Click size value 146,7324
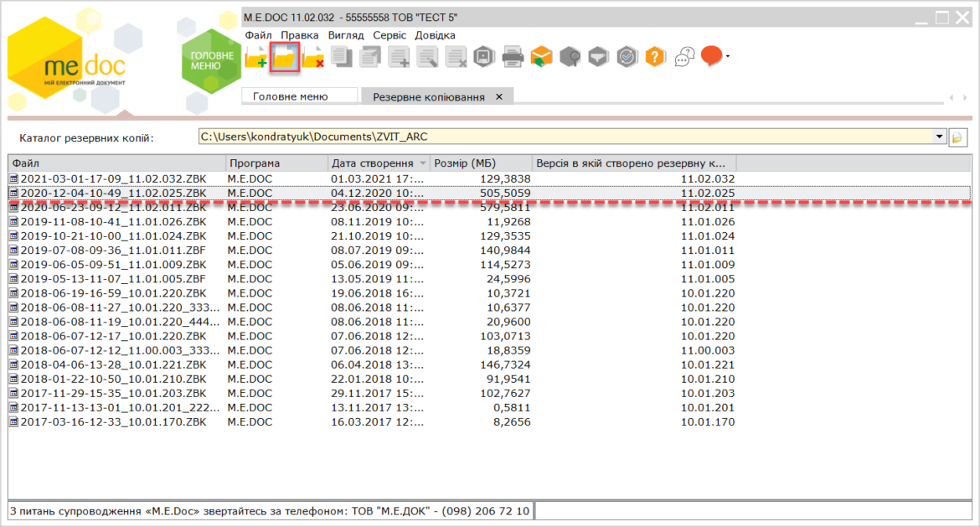Image resolution: width=980 pixels, height=527 pixels. pos(505,365)
